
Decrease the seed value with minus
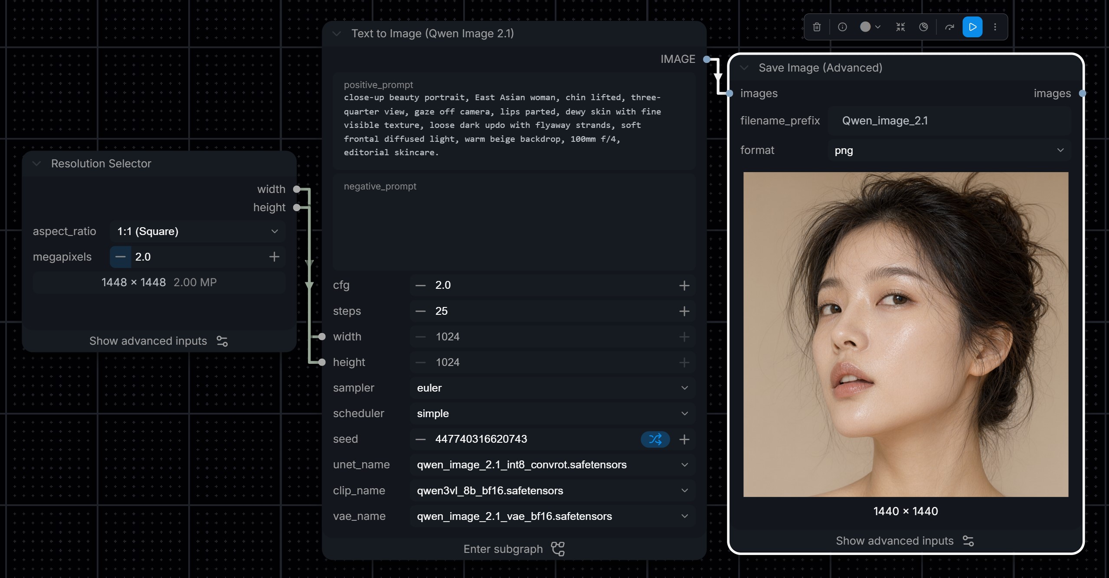420,439
